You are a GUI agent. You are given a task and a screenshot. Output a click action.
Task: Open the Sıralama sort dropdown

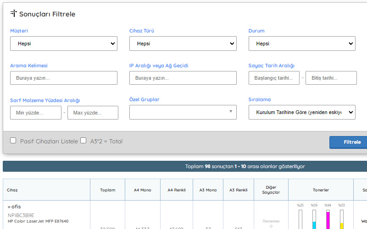click(302, 112)
